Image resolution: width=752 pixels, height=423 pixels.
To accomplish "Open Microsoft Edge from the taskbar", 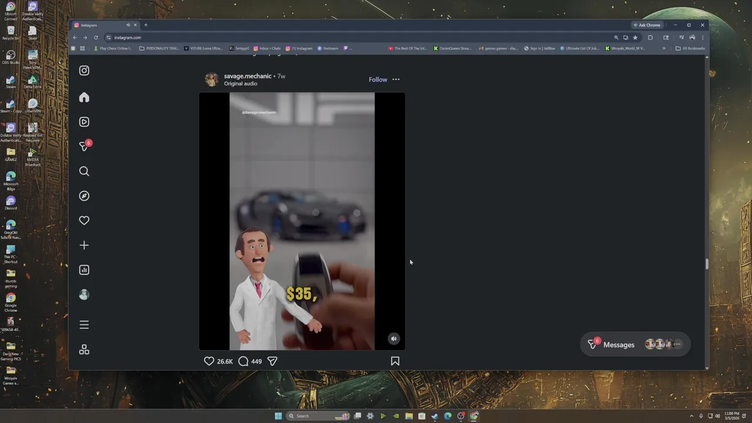I will click(x=448, y=416).
